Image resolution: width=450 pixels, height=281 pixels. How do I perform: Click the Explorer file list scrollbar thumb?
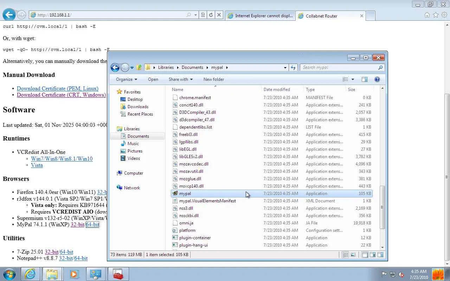click(x=382, y=207)
